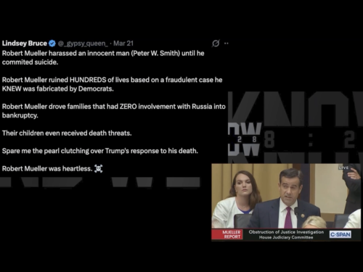The height and width of the screenshot is (272, 363).
Task: Click 'House Judiciary Committee' caption
Action: (x=286, y=237)
